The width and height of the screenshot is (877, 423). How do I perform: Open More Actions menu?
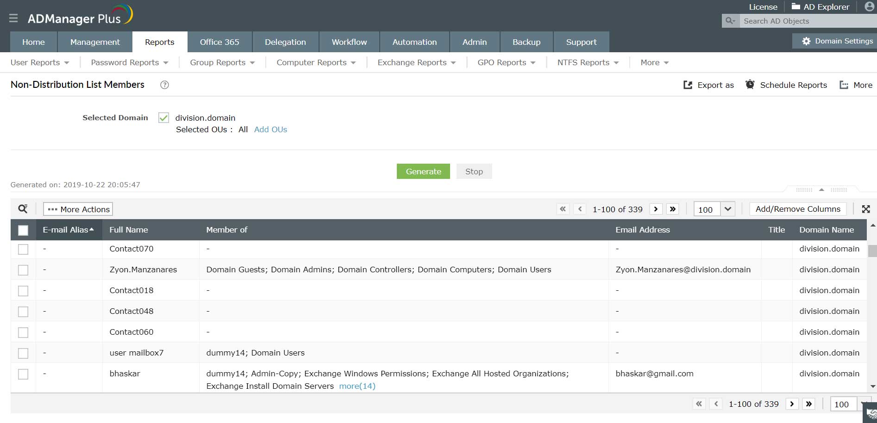coord(78,209)
